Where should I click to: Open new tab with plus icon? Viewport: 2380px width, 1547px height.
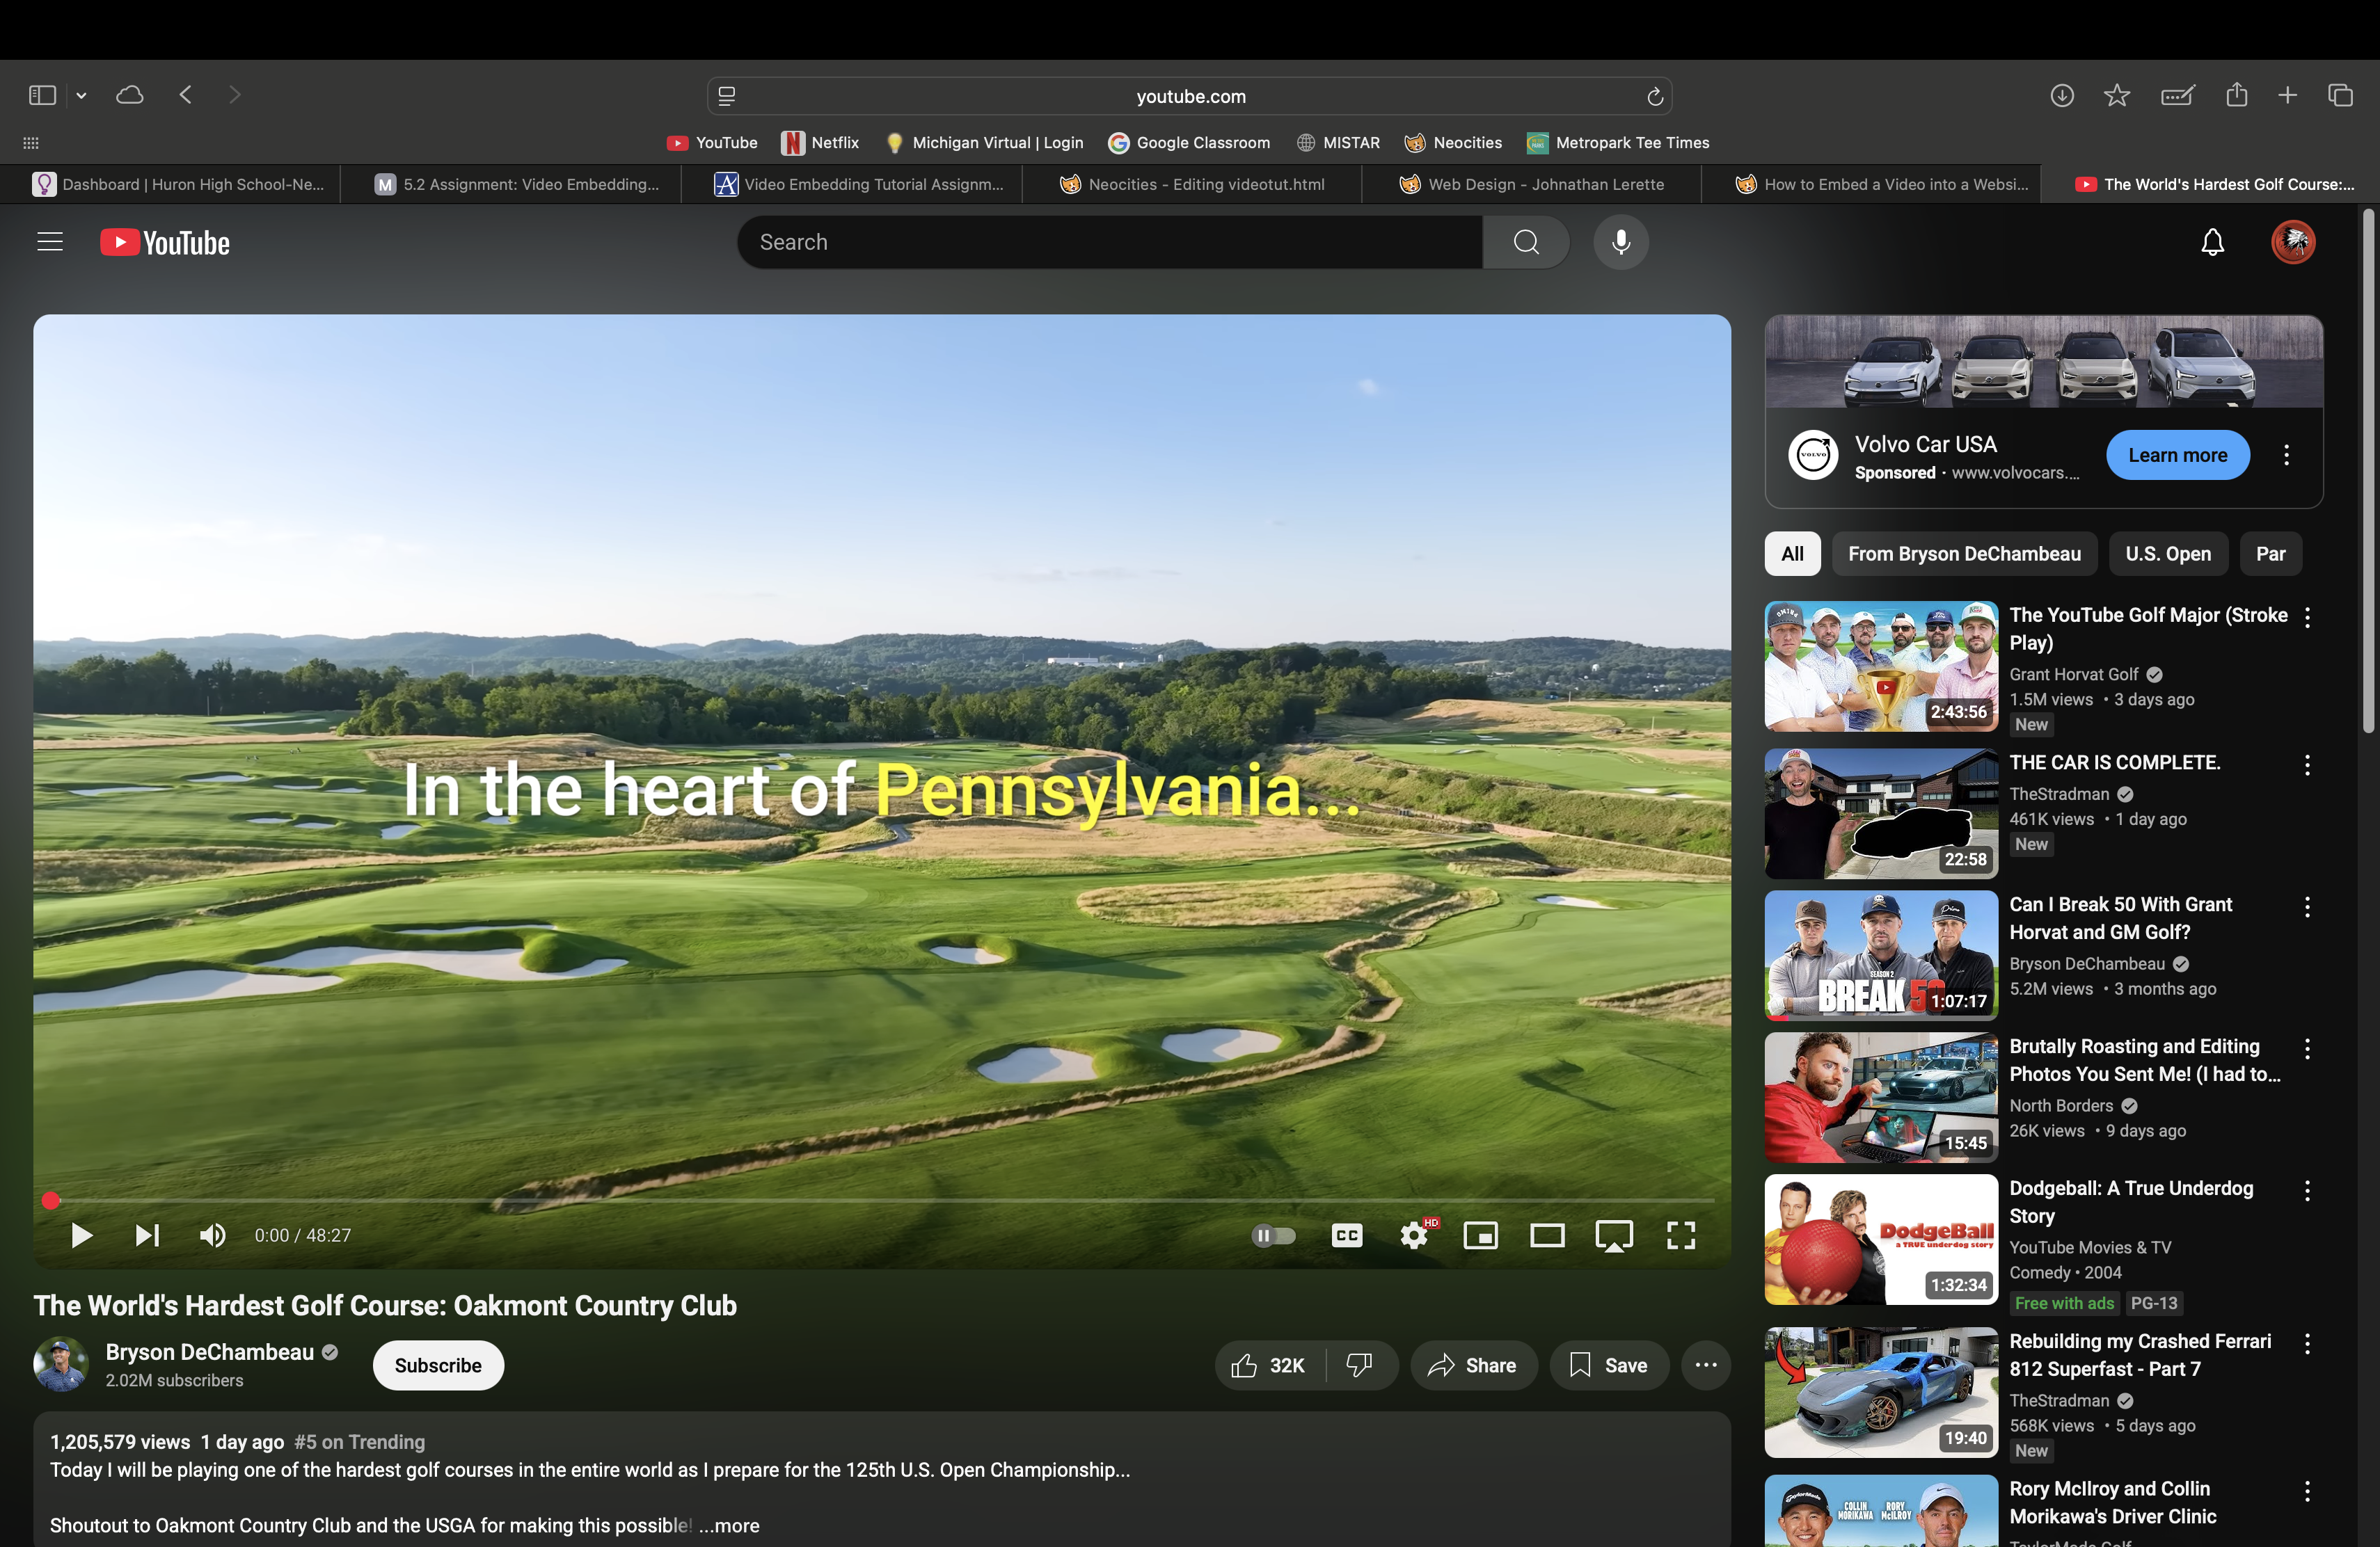coord(2288,95)
